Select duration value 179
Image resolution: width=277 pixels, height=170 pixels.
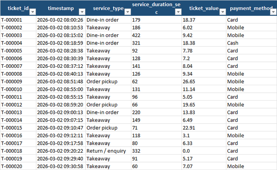point(157,20)
